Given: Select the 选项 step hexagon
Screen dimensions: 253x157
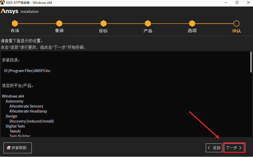Looking at the screenshot, I should (x=192, y=23).
